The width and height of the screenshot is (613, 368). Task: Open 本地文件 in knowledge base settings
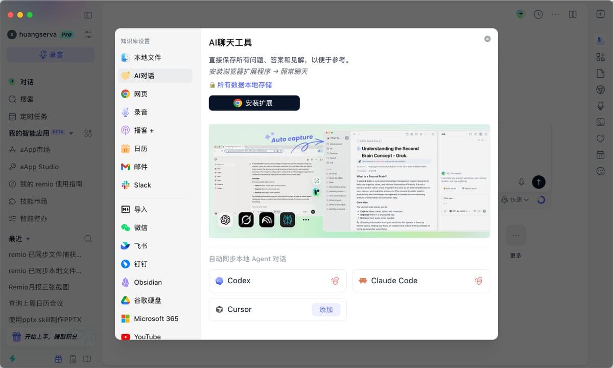click(x=155, y=57)
